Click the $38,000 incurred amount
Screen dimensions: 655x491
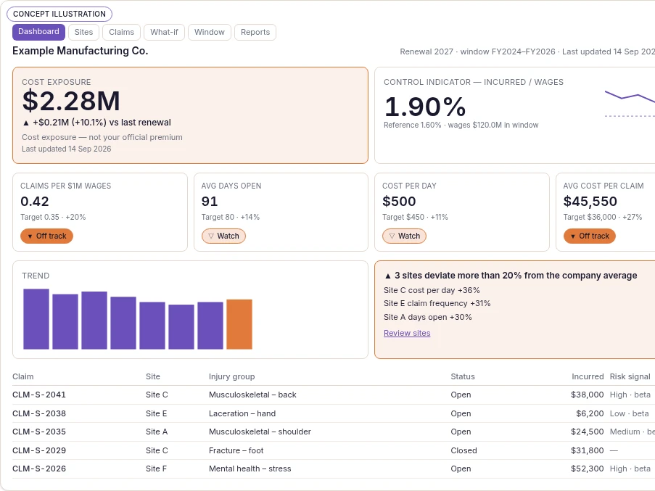588,395
